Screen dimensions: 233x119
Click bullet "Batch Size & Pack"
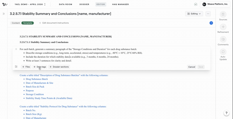[x=35, y=87]
